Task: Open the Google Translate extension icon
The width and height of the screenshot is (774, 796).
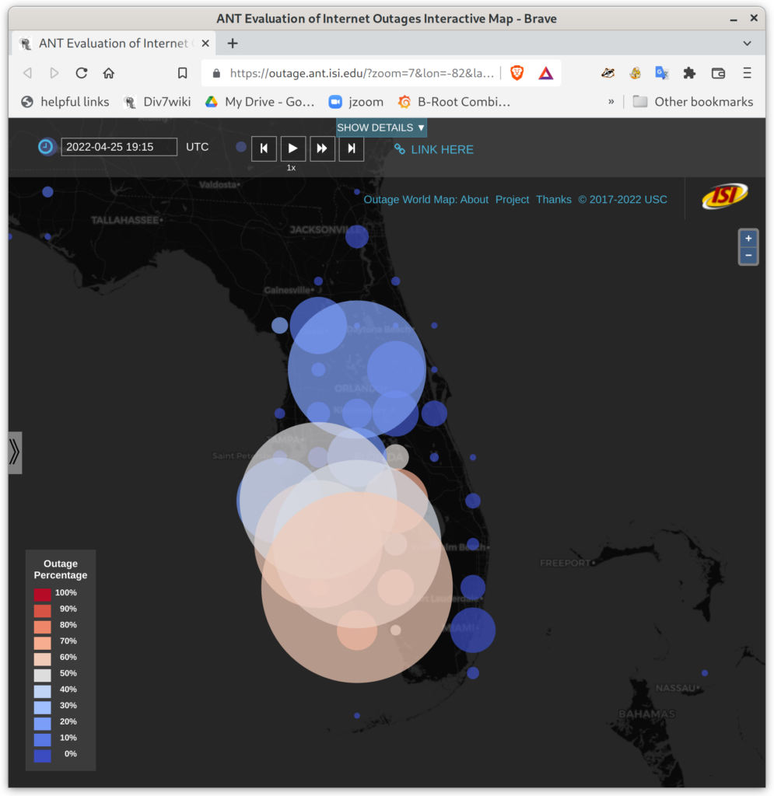Action: [662, 73]
